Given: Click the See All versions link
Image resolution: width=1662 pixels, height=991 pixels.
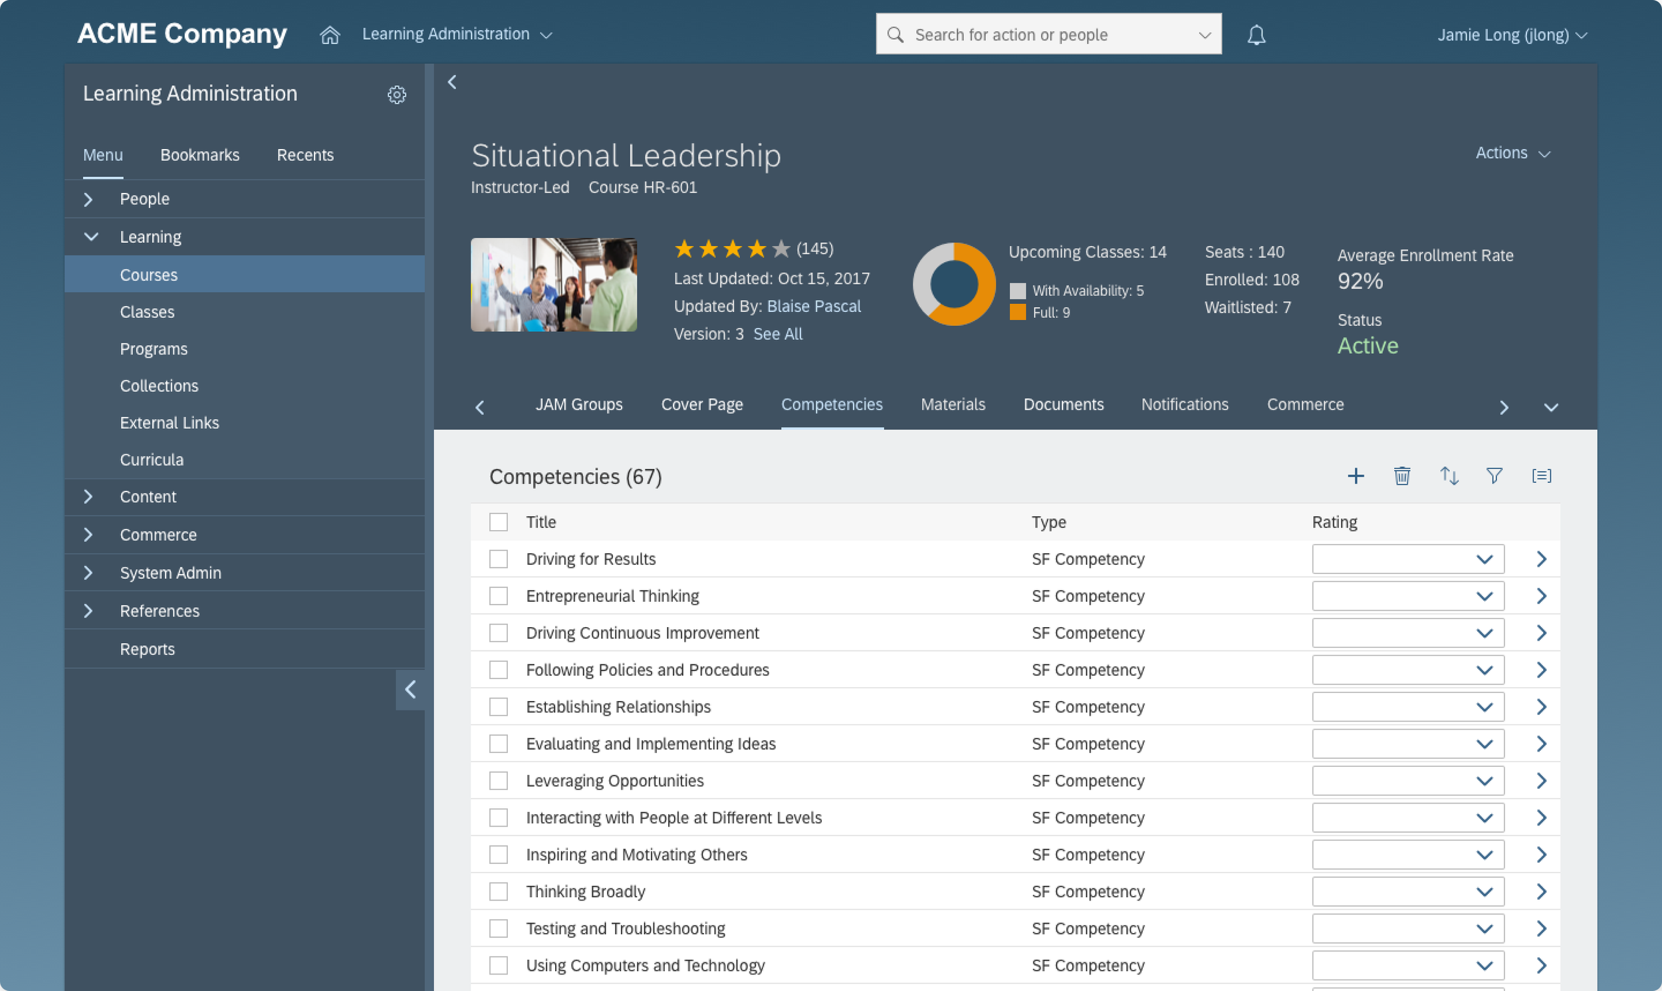Looking at the screenshot, I should pos(778,335).
